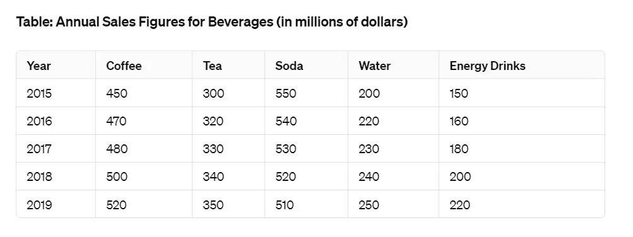Select Tea value 350 in 2019 row
633x237 pixels.
(x=213, y=205)
